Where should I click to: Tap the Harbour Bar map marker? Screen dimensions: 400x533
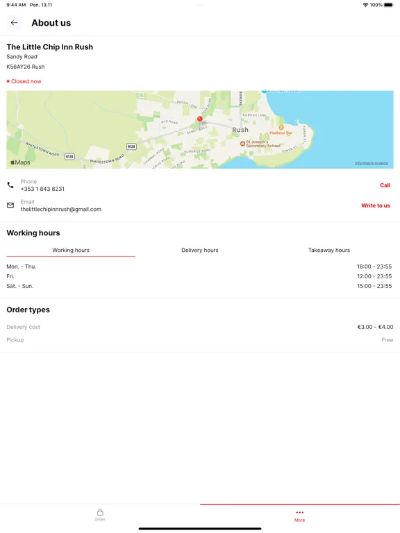point(281,128)
